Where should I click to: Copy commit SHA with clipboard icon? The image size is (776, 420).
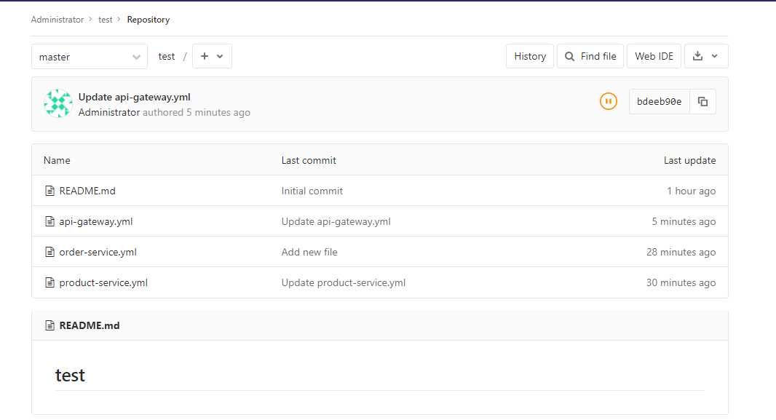coord(702,102)
